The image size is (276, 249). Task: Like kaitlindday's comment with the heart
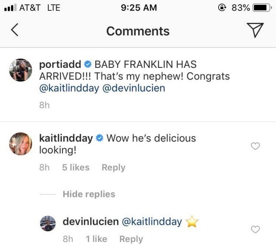coord(255,147)
